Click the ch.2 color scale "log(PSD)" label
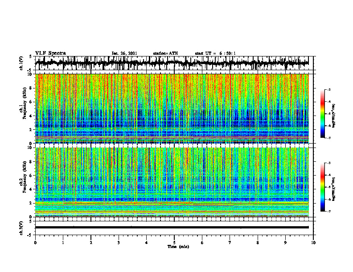 [x=334, y=189]
